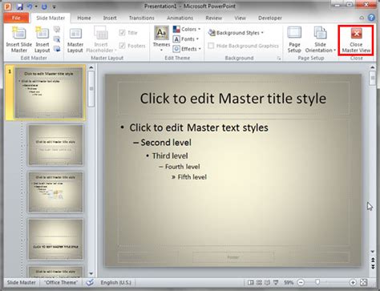The image size is (380, 291).
Task: Click the PowerPoint Help question mark icon
Action: (371, 18)
